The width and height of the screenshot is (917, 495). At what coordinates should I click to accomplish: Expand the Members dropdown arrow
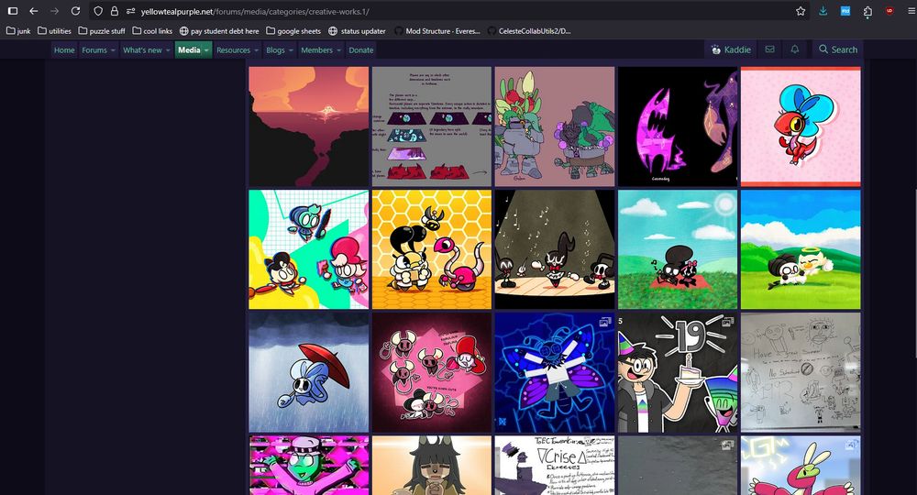[338, 50]
